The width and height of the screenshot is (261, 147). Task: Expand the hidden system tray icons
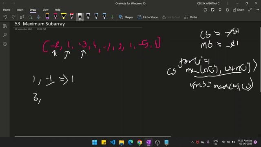(x=192, y=142)
